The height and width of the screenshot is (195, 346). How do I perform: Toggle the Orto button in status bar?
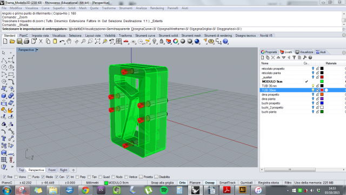point(182,183)
